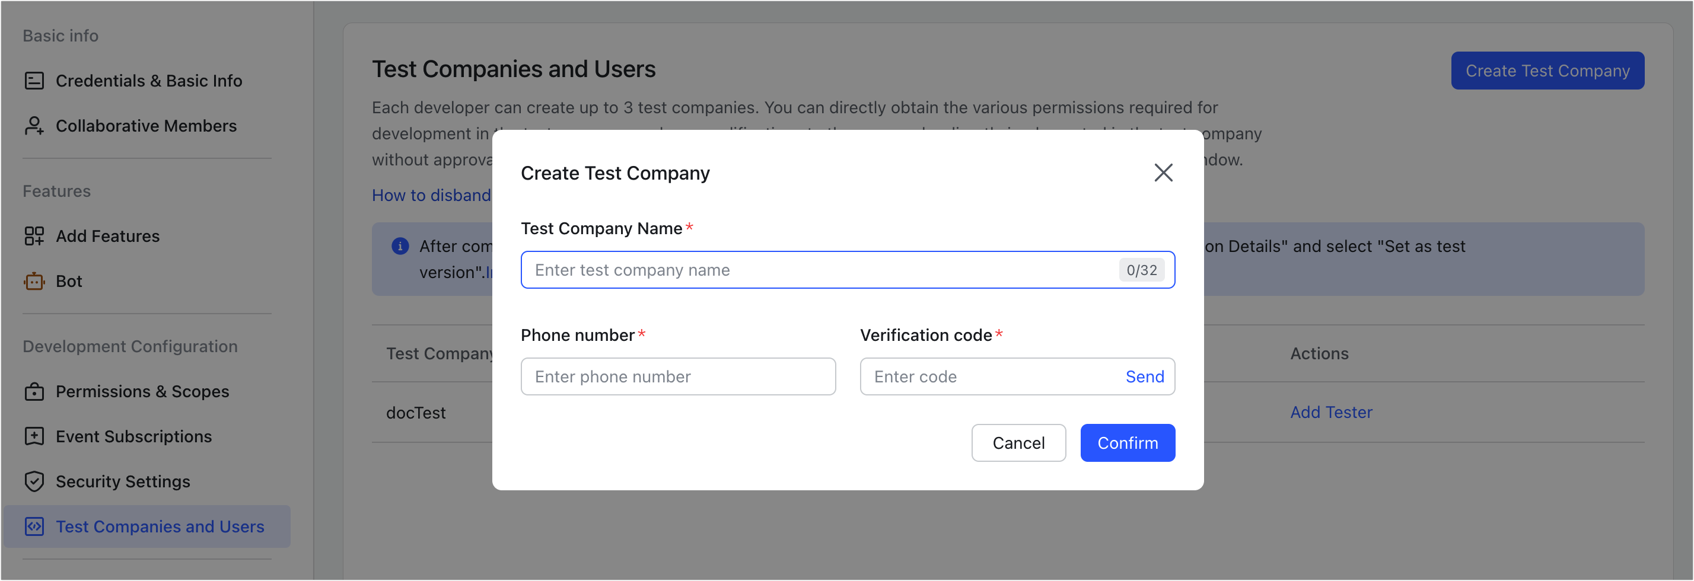Click the Credentials & Basic Info icon

click(x=34, y=81)
